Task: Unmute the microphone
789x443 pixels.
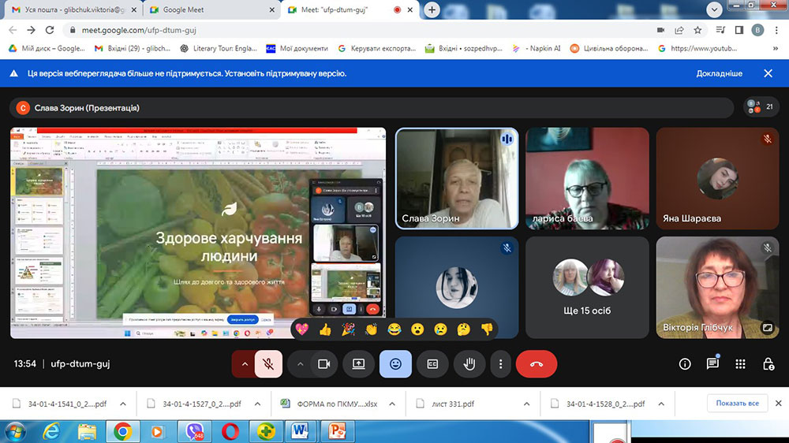Action: pos(268,364)
